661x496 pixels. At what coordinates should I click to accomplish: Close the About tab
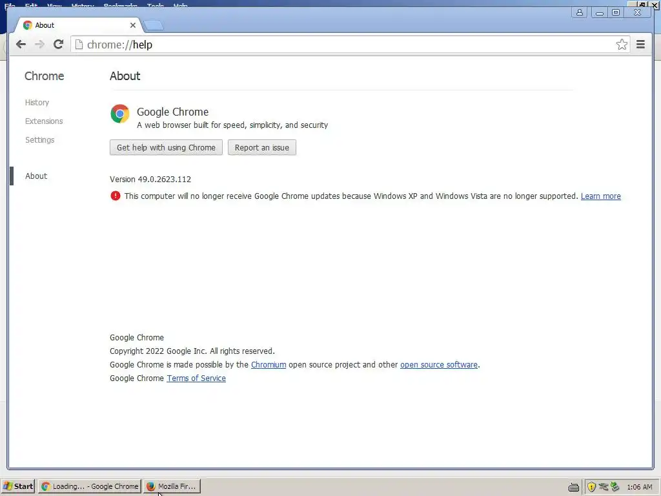pyautogui.click(x=133, y=25)
